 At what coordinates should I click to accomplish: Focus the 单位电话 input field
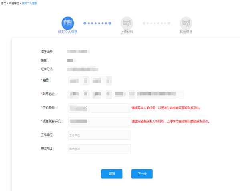click(99, 149)
